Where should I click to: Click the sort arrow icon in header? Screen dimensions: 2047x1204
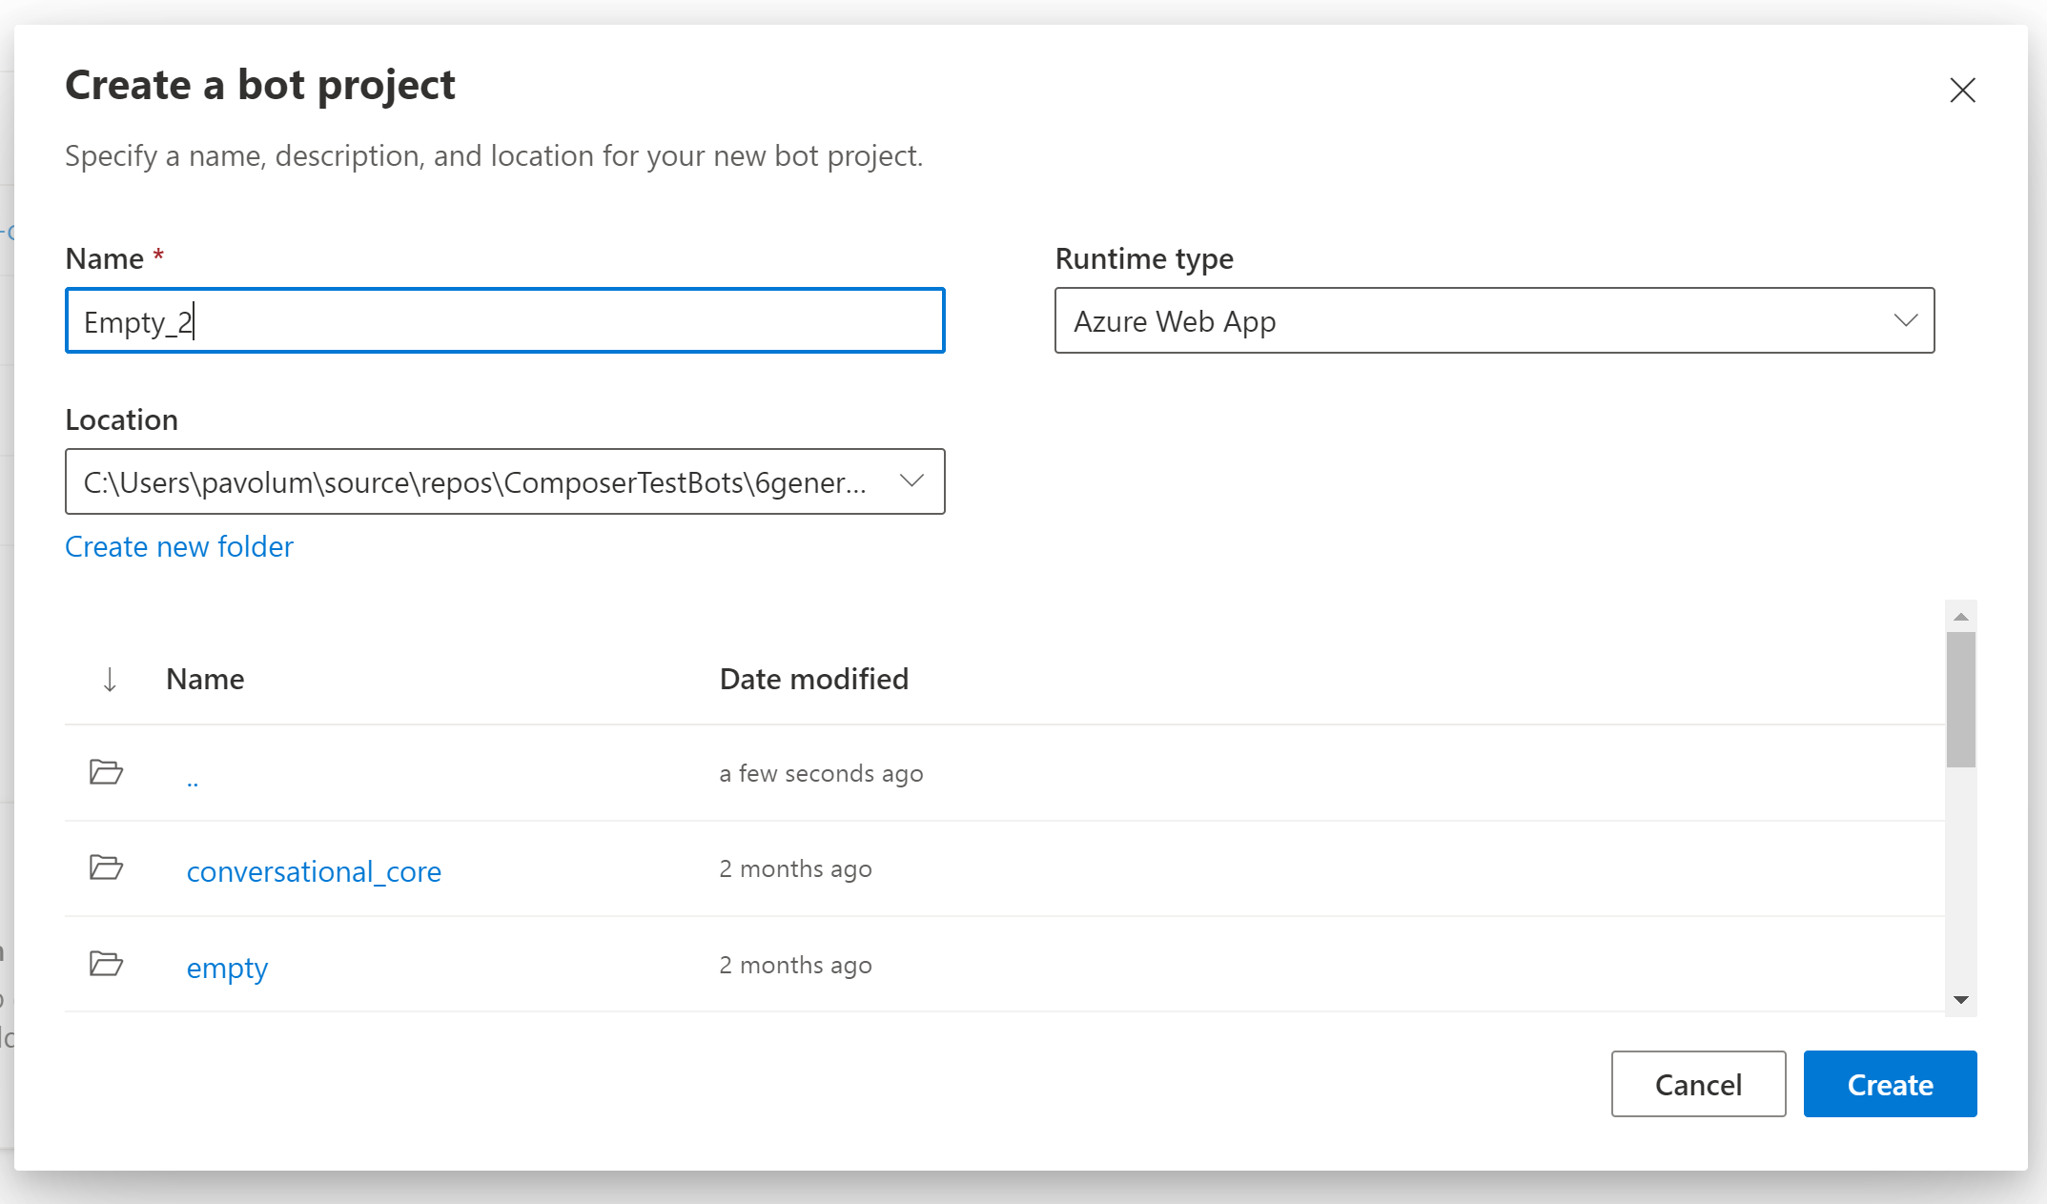tap(110, 680)
